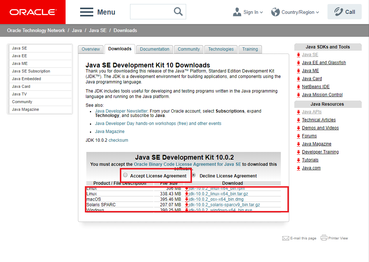
Task: Open Java SE in left sidebar
Action: point(40,48)
